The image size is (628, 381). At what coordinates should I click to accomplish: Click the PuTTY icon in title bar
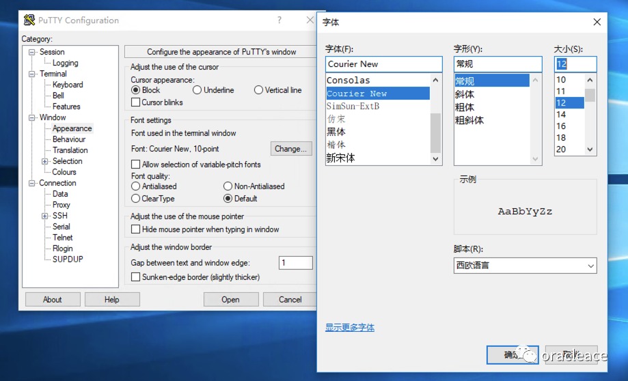(x=29, y=20)
